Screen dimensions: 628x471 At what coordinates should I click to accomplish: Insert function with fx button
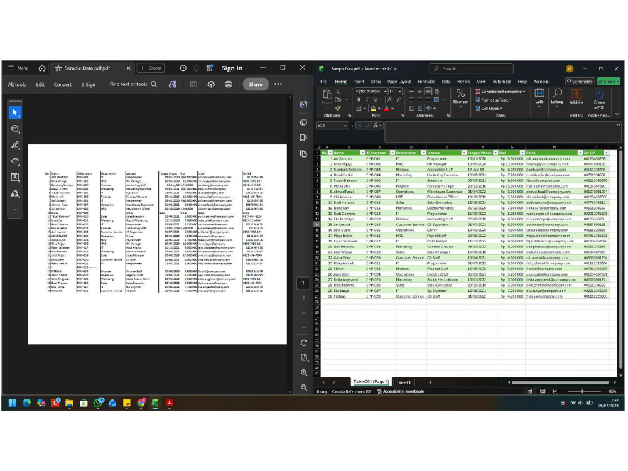[376, 126]
